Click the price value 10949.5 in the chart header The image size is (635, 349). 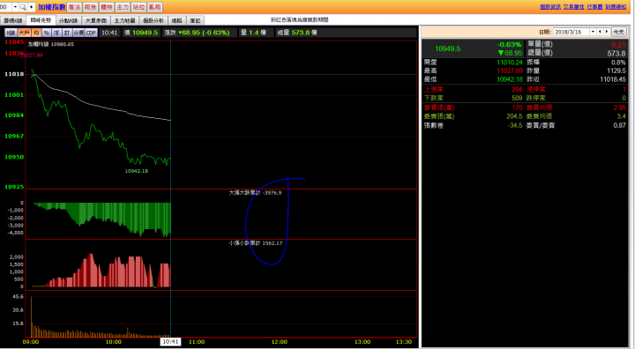(145, 33)
